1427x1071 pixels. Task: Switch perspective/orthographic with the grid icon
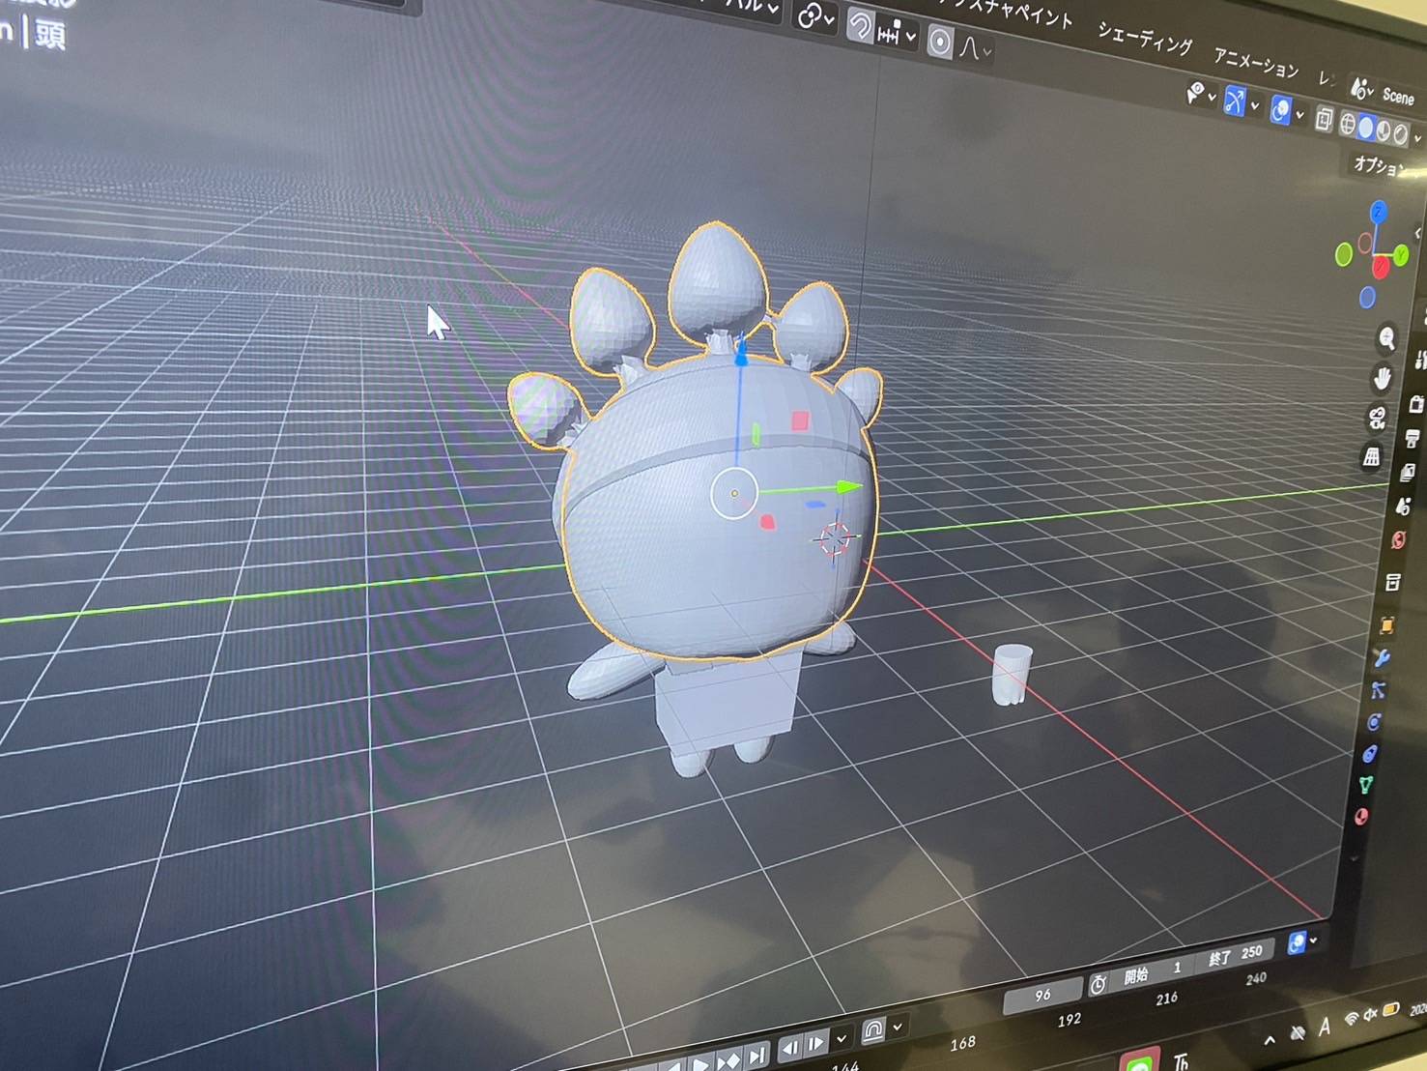(x=1372, y=457)
